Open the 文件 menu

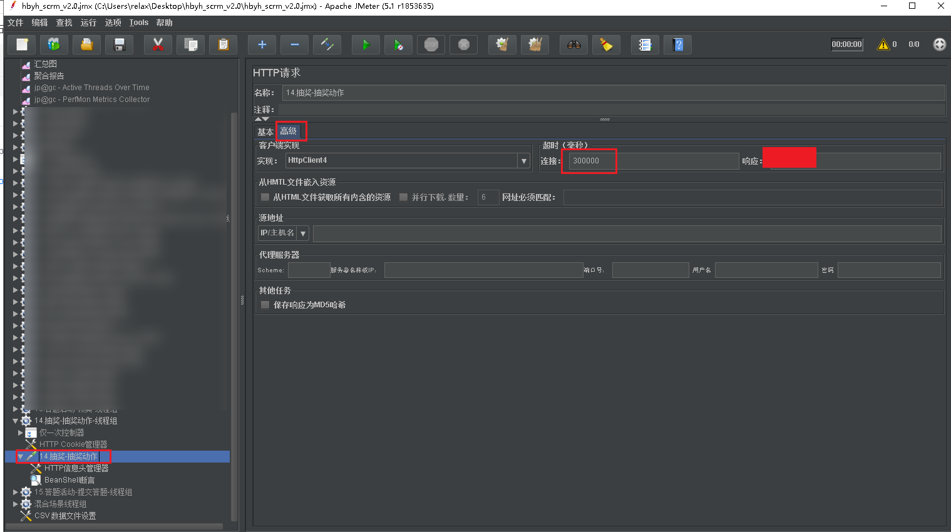16,23
